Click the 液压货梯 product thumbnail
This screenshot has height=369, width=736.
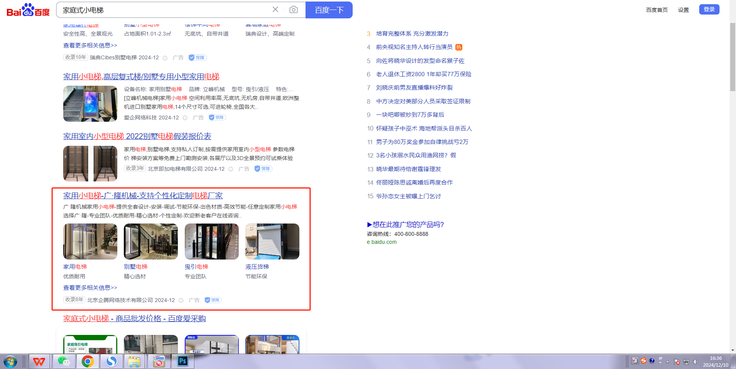[272, 242]
